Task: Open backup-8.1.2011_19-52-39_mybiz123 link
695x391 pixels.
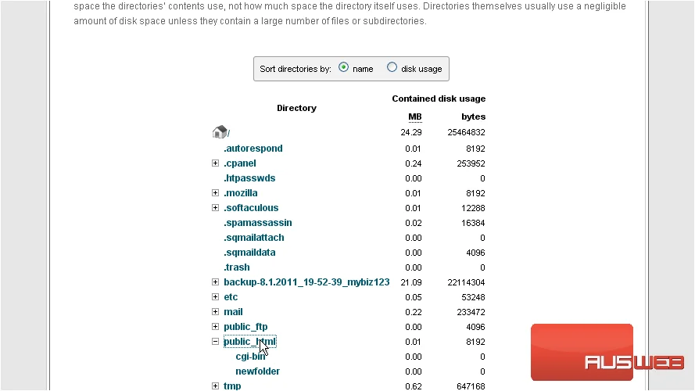Action: click(306, 282)
